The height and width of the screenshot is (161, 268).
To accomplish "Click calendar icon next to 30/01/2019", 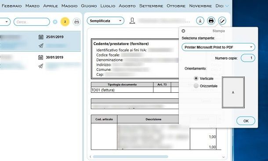I will [41, 57].
